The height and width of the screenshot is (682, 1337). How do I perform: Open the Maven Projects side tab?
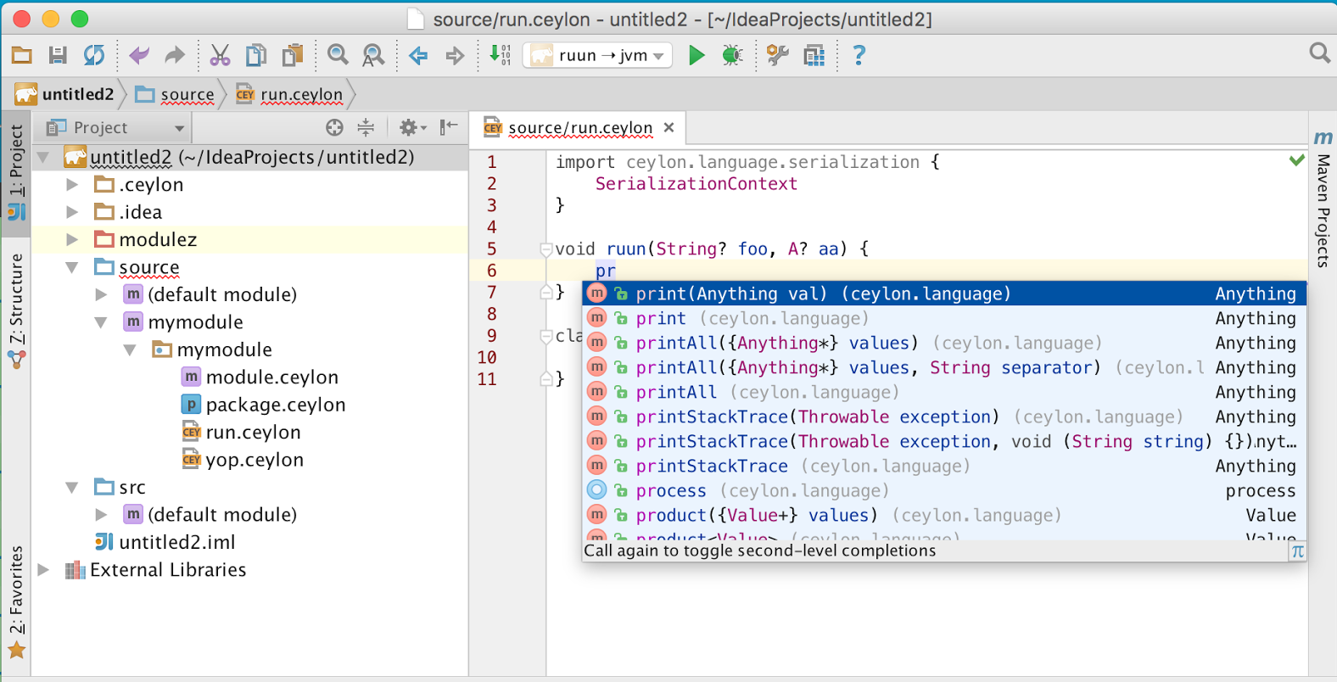(1323, 198)
